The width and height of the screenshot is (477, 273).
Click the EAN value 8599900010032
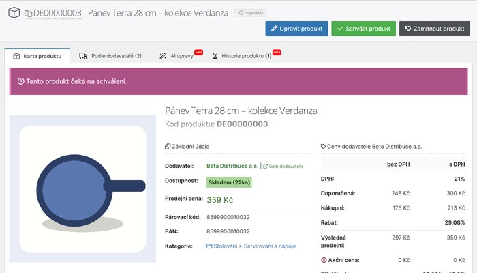coord(228,231)
